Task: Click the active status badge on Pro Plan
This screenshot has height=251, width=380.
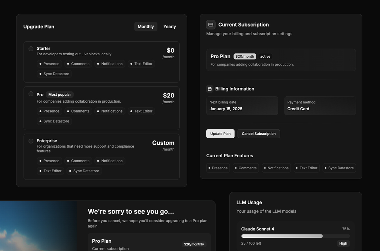Action: (x=265, y=57)
